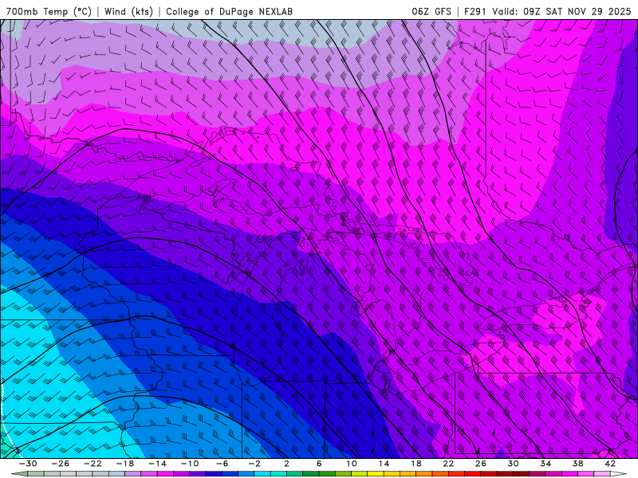This screenshot has width=638, height=478.
Task: Select the 38 value on the color scale
Action: pos(577,464)
